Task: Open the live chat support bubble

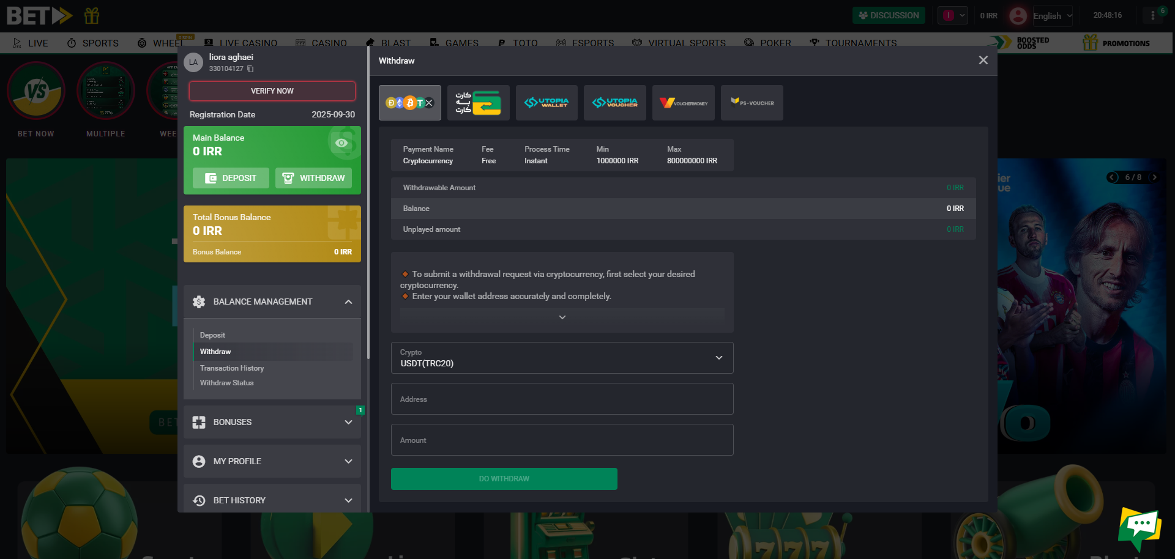Action: coord(1139,526)
